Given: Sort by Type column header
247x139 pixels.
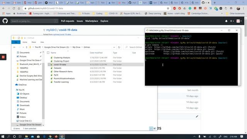Looking at the screenshot, I should [115, 53].
